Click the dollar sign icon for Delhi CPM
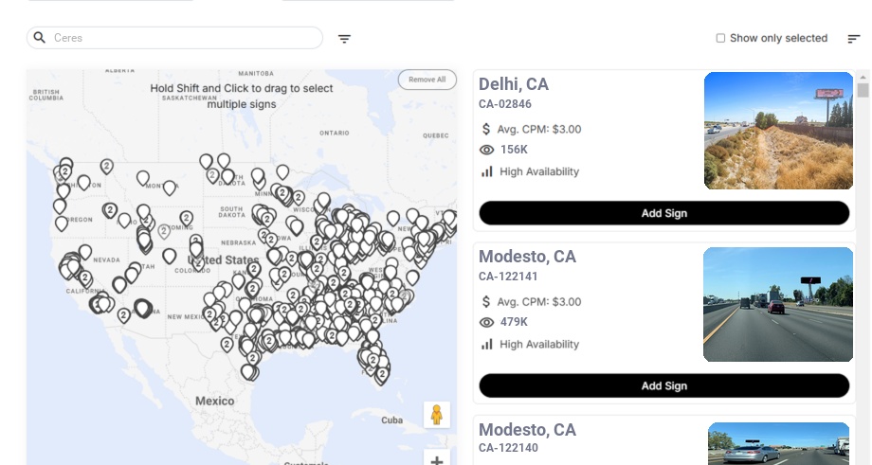Viewport: 872px width, 465px height. click(486, 129)
